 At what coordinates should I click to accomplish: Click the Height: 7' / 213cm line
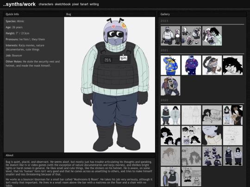18,33
